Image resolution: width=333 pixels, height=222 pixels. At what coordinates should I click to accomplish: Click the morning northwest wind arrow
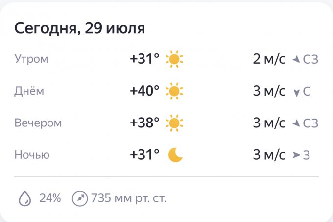pos(296,60)
